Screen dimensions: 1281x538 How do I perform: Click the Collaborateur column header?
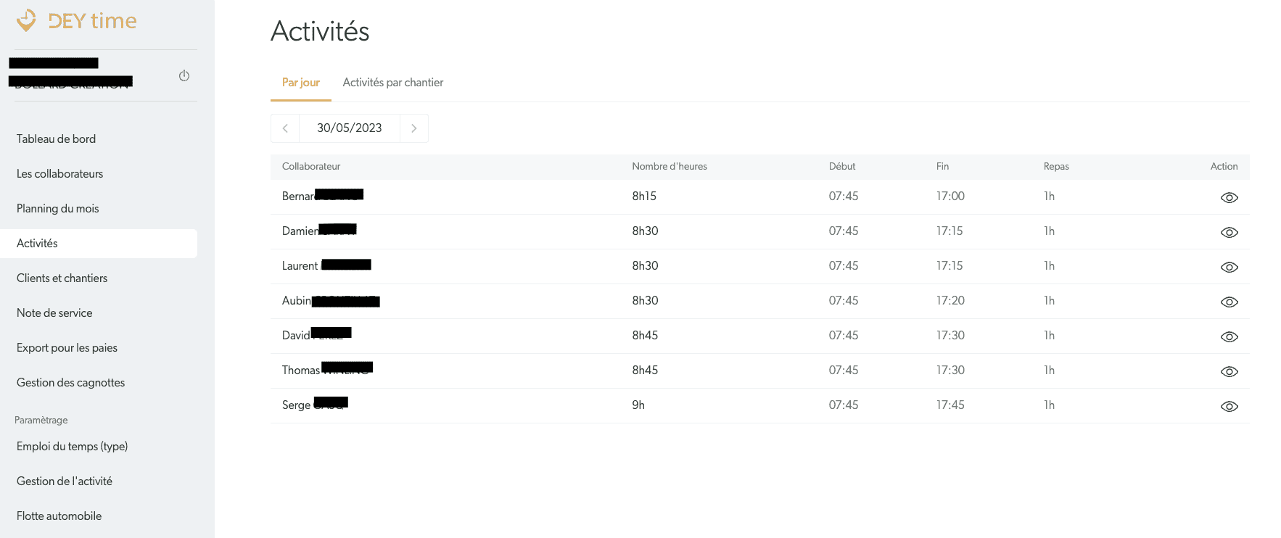point(311,167)
